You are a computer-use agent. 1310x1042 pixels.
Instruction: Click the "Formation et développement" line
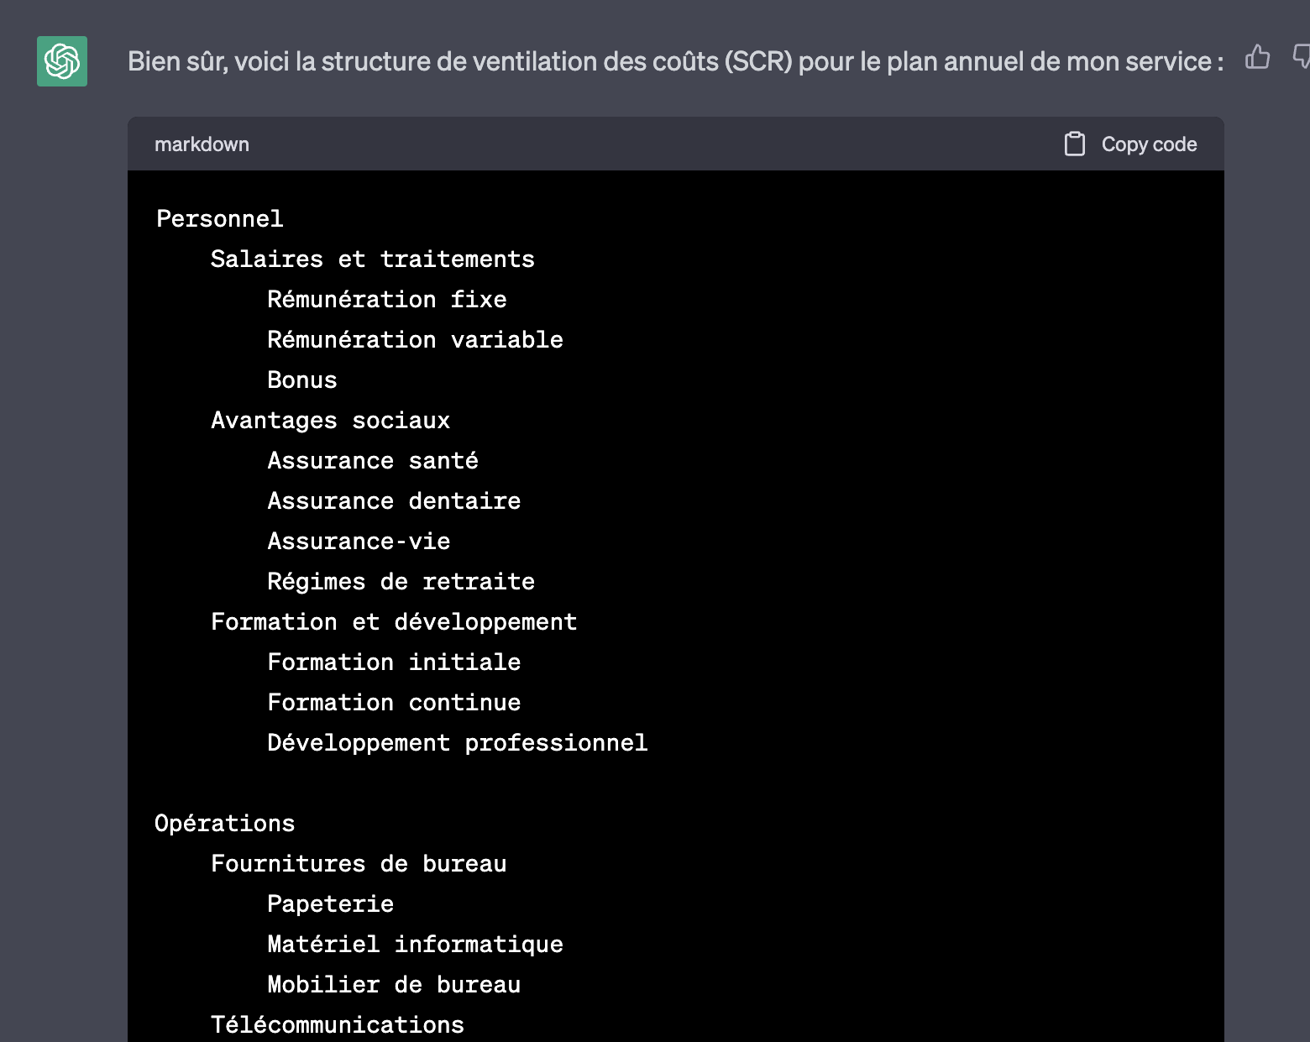click(394, 622)
